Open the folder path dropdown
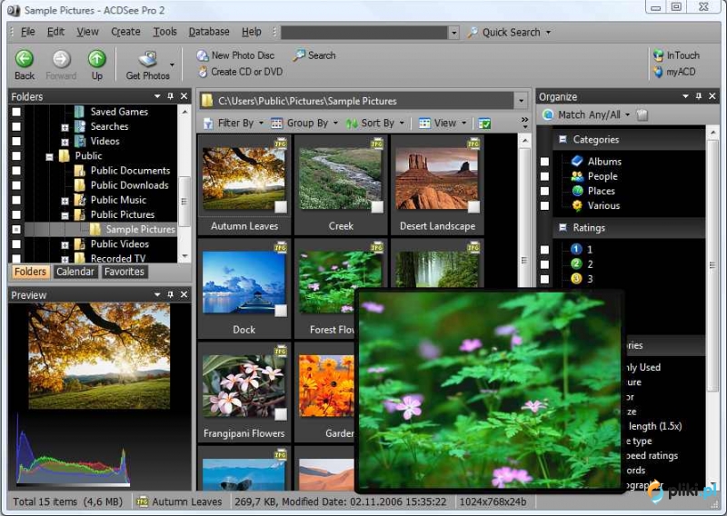The image size is (727, 516). pyautogui.click(x=521, y=101)
